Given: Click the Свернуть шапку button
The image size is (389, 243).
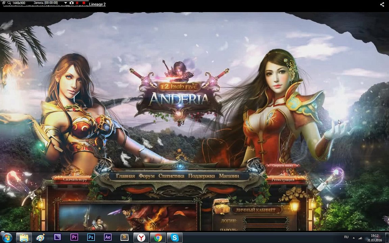Looking at the screenshot, I should pos(282,166).
